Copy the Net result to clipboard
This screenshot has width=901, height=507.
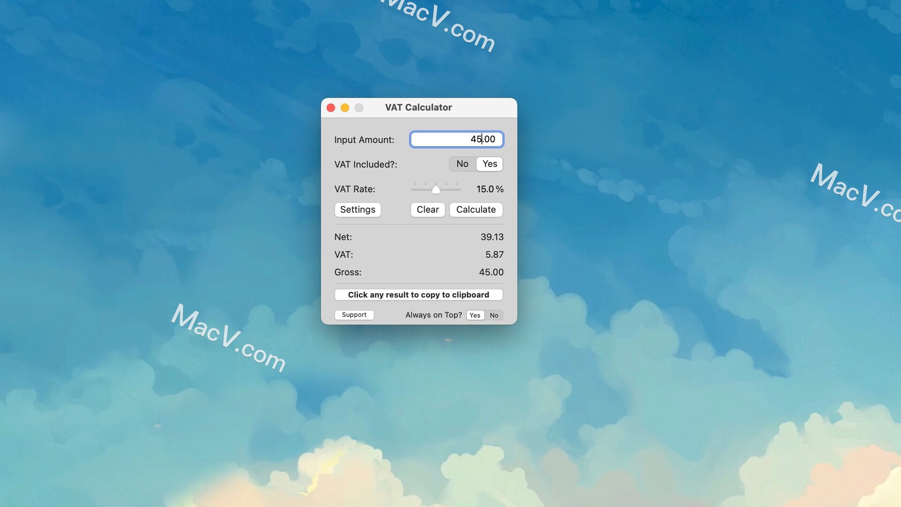(x=491, y=237)
